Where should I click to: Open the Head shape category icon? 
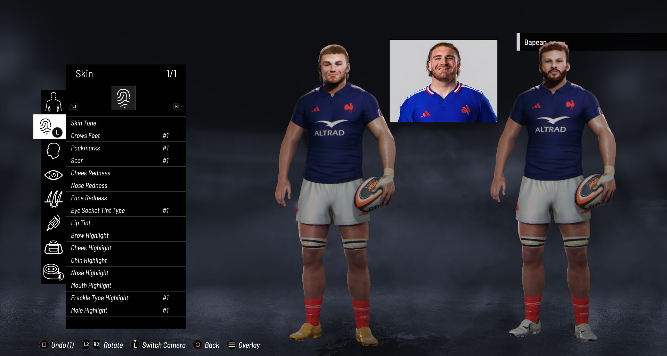click(x=53, y=151)
